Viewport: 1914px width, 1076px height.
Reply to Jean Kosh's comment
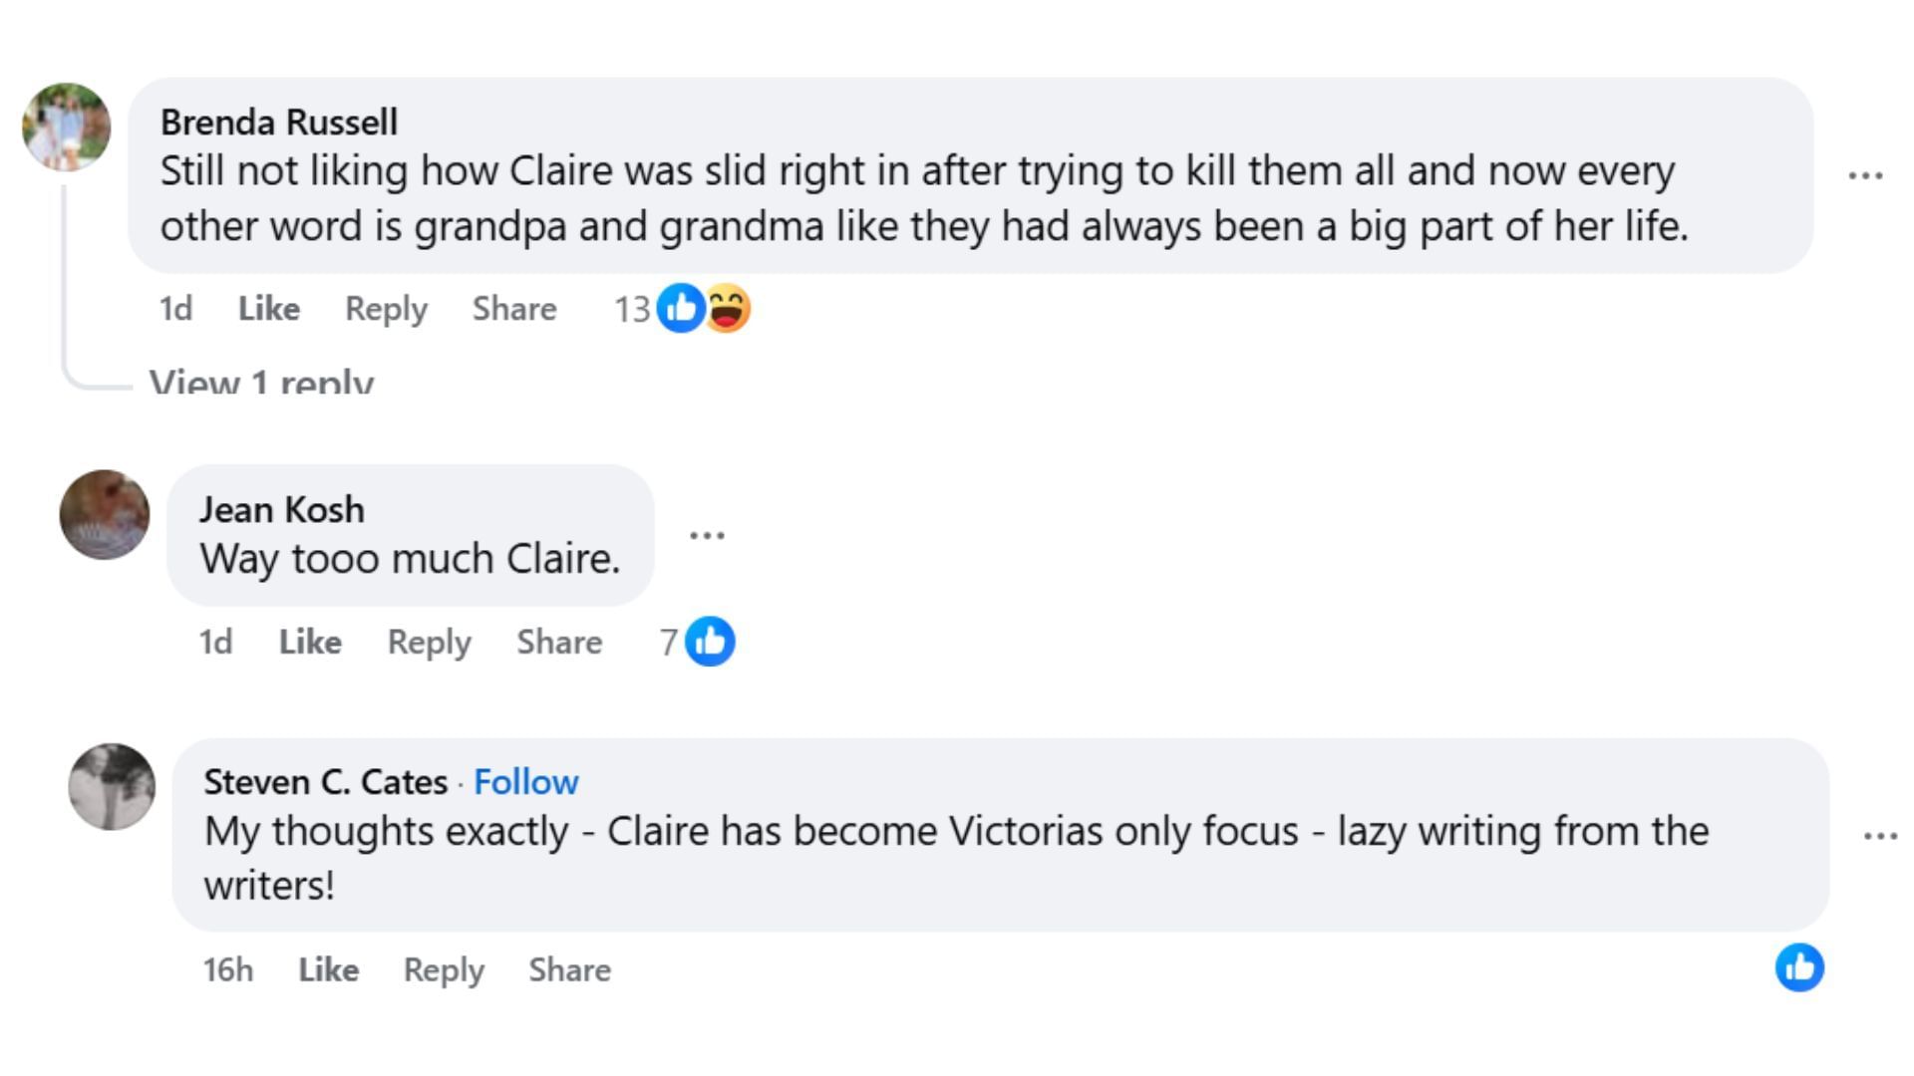[x=429, y=642]
